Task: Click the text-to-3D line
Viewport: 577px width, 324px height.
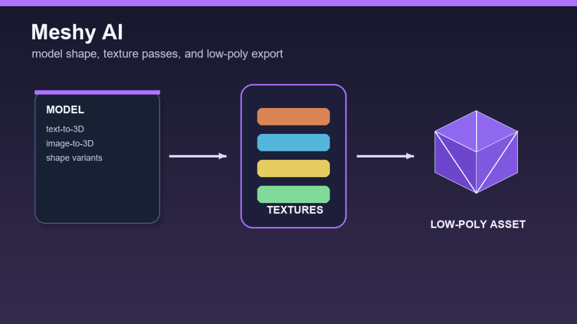Action: click(x=65, y=129)
